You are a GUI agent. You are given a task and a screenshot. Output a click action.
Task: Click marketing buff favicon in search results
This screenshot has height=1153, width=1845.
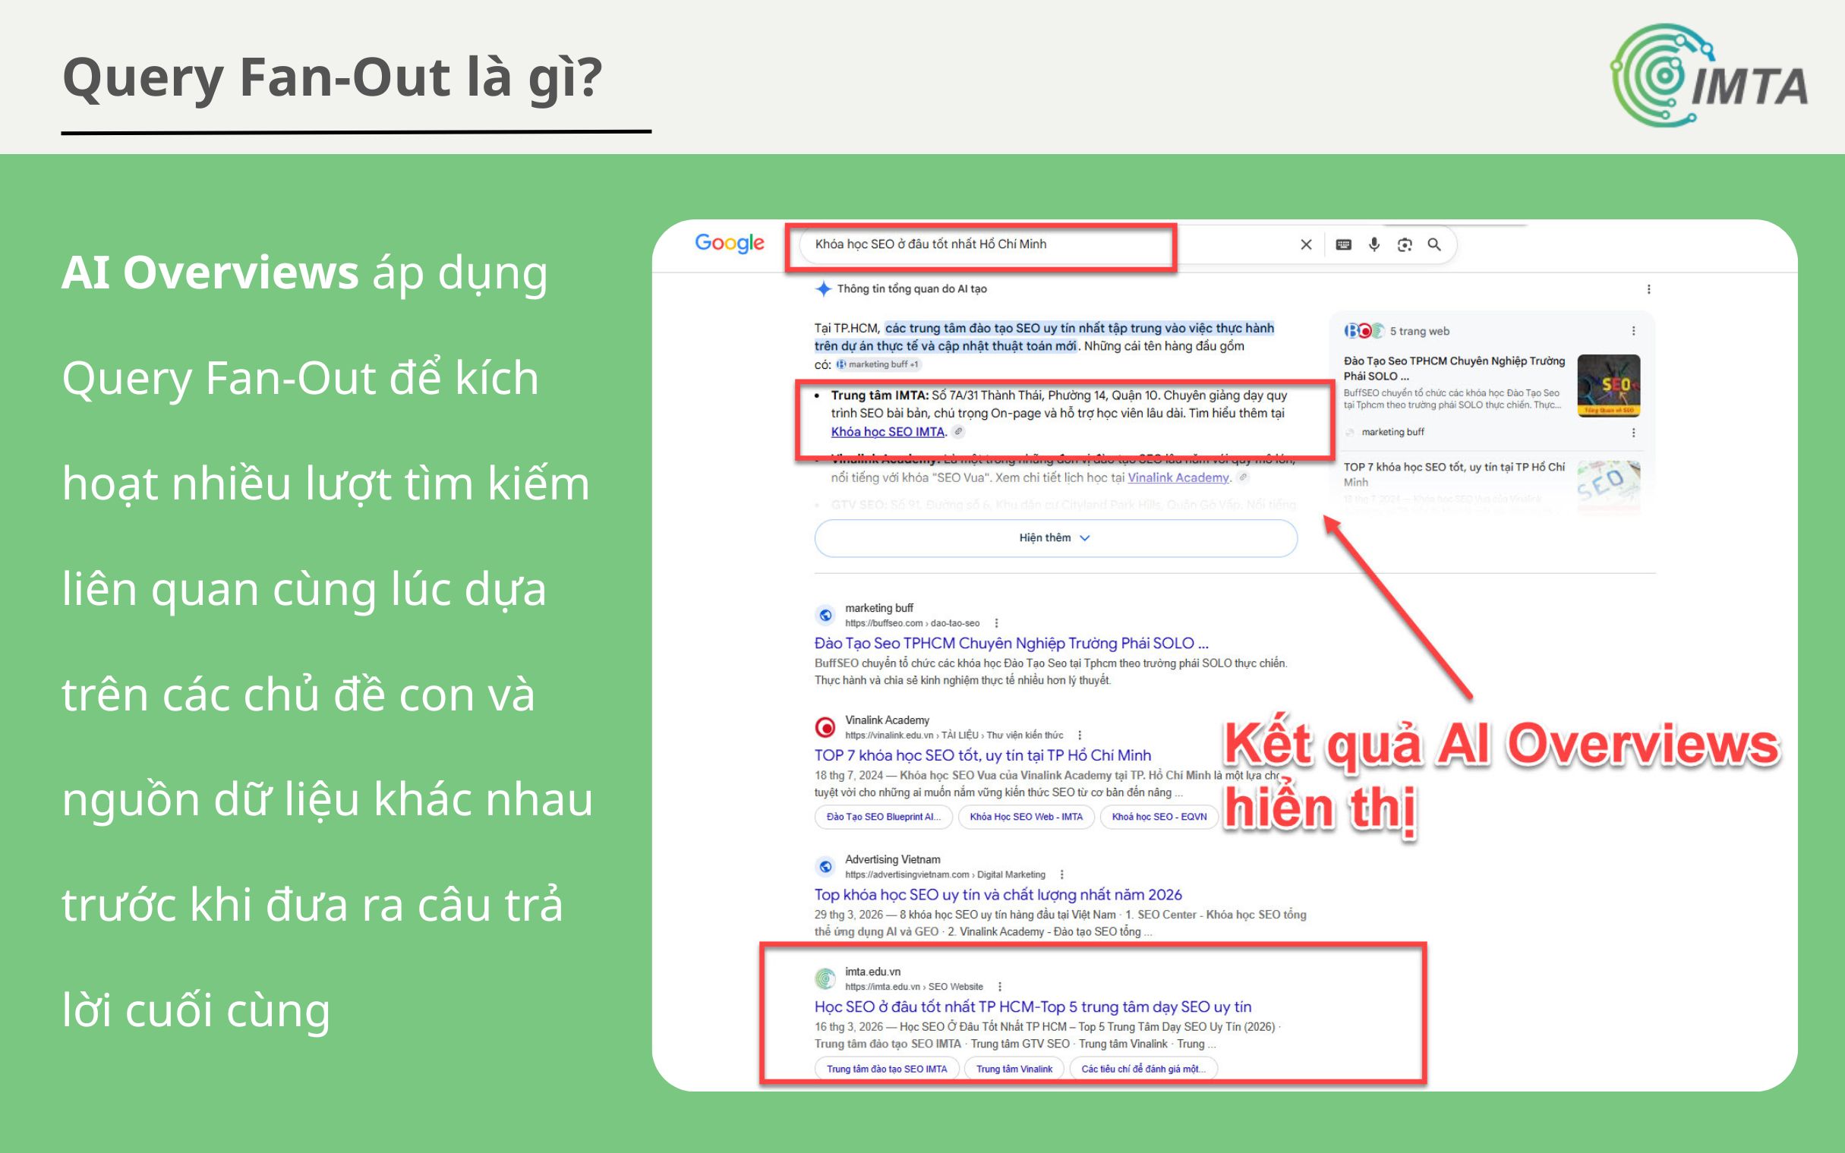pyautogui.click(x=825, y=615)
